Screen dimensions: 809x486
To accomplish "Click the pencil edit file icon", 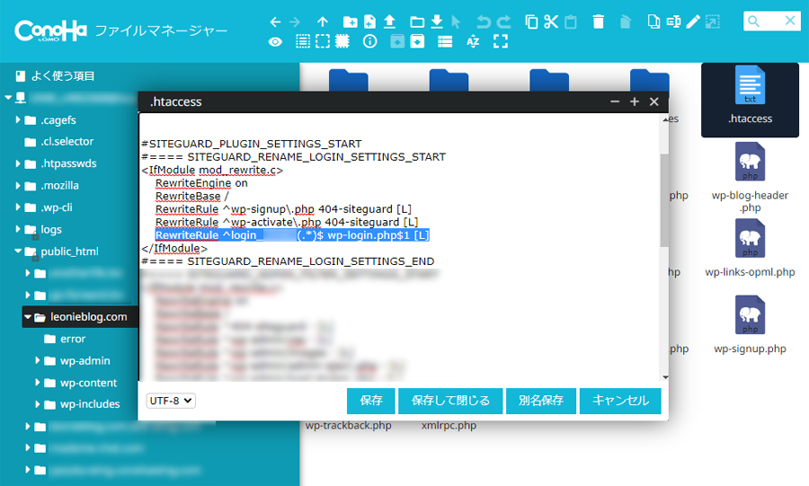I will coord(693,22).
